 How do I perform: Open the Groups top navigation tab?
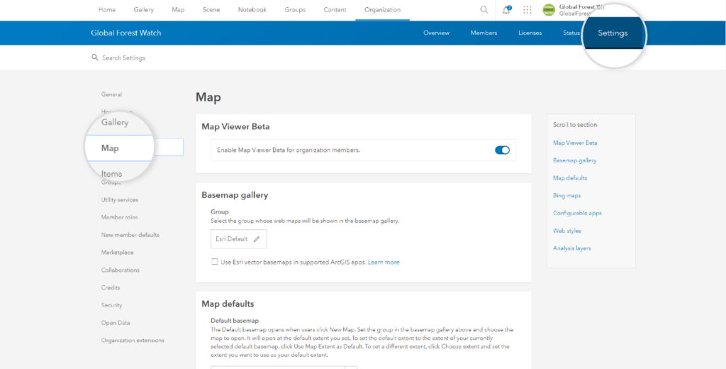(x=295, y=10)
